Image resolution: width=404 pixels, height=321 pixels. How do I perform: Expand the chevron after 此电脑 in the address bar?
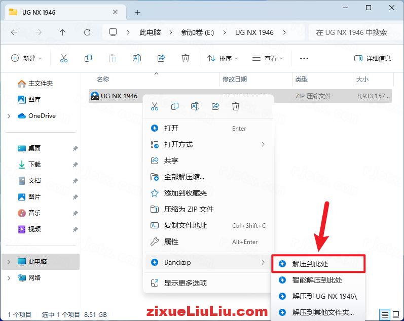(171, 32)
